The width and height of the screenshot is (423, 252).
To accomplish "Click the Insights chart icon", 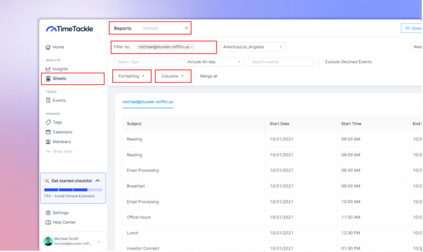I will (x=48, y=69).
